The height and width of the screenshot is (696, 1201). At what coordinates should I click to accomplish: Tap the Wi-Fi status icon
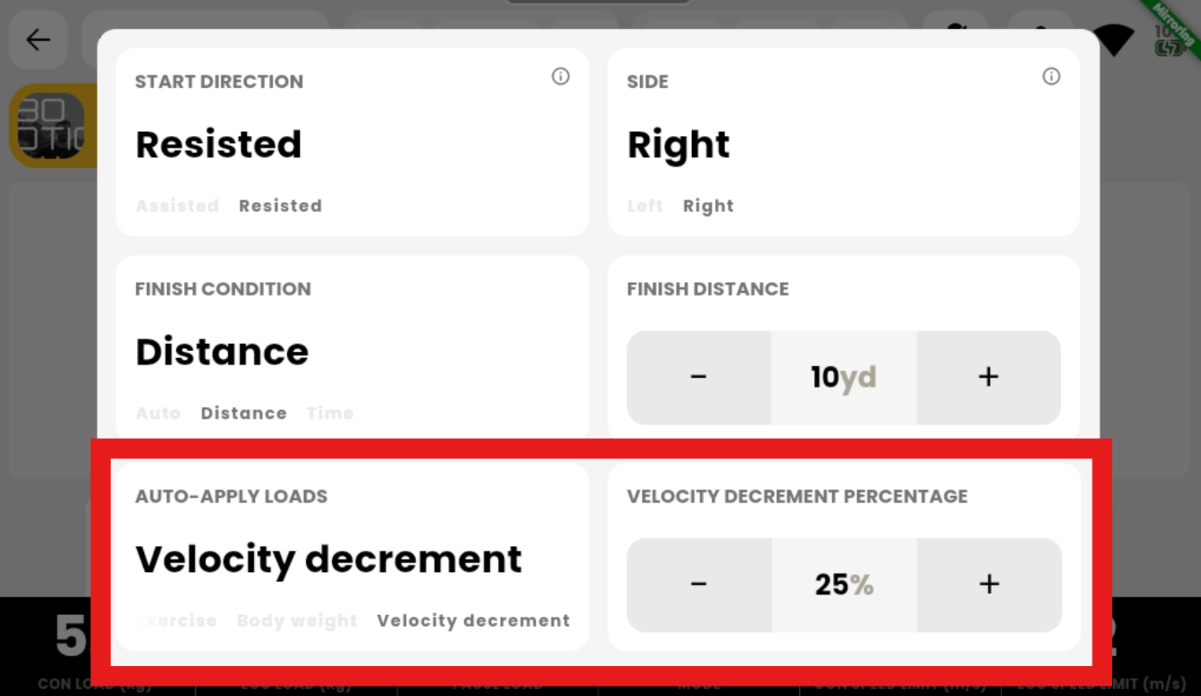point(1114,39)
